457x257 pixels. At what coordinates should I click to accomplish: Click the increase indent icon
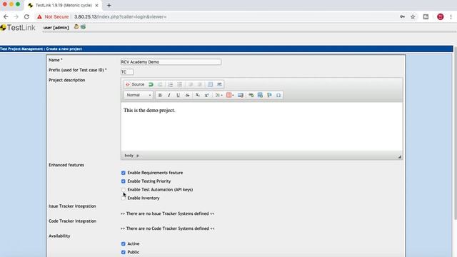[199, 84]
